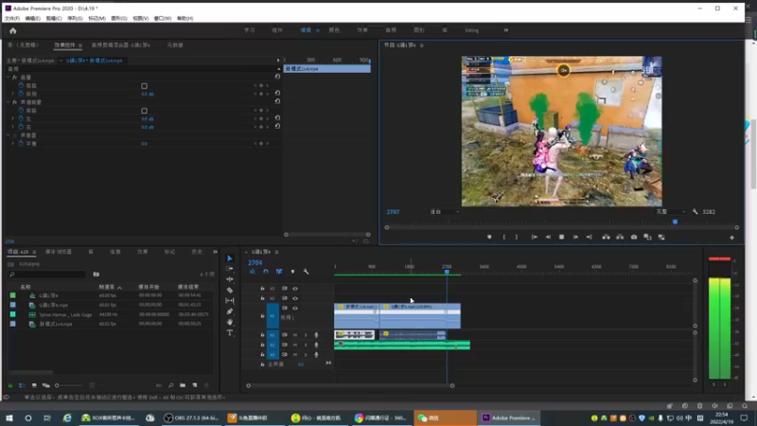Enable voice-over record on A3

[316, 354]
